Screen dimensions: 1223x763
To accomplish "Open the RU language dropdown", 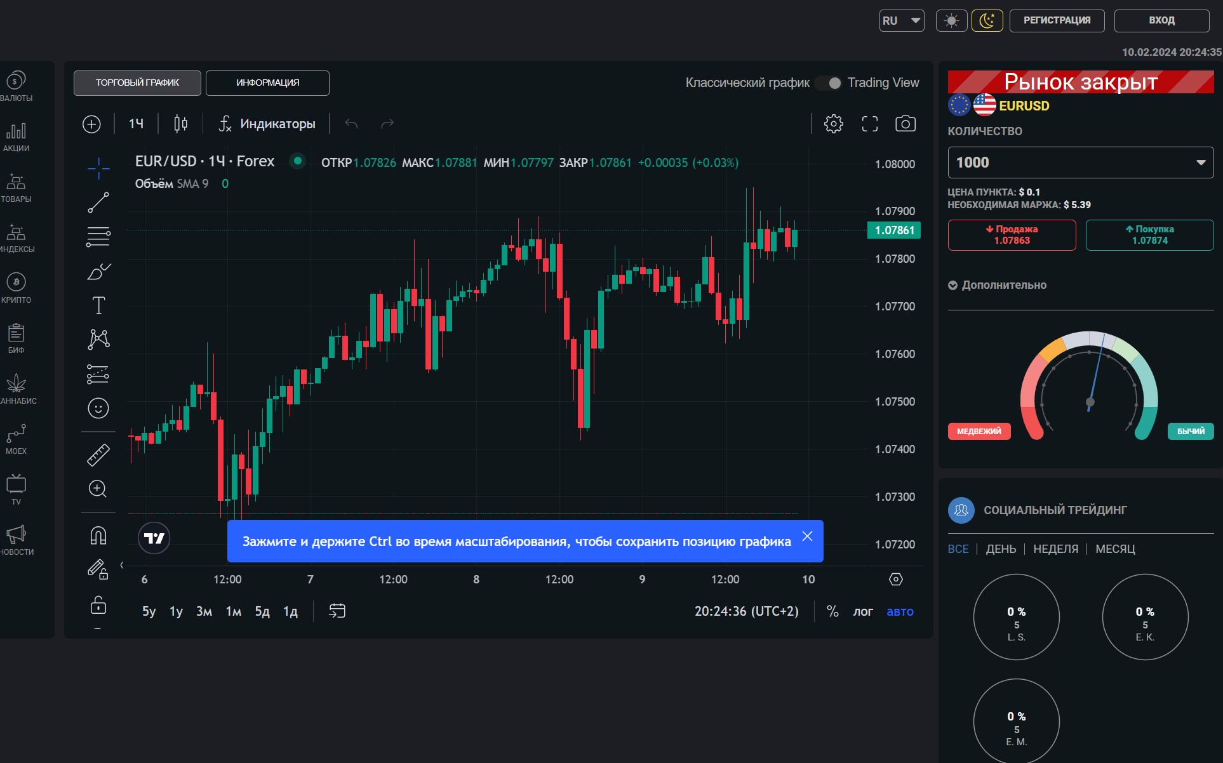I will click(902, 21).
